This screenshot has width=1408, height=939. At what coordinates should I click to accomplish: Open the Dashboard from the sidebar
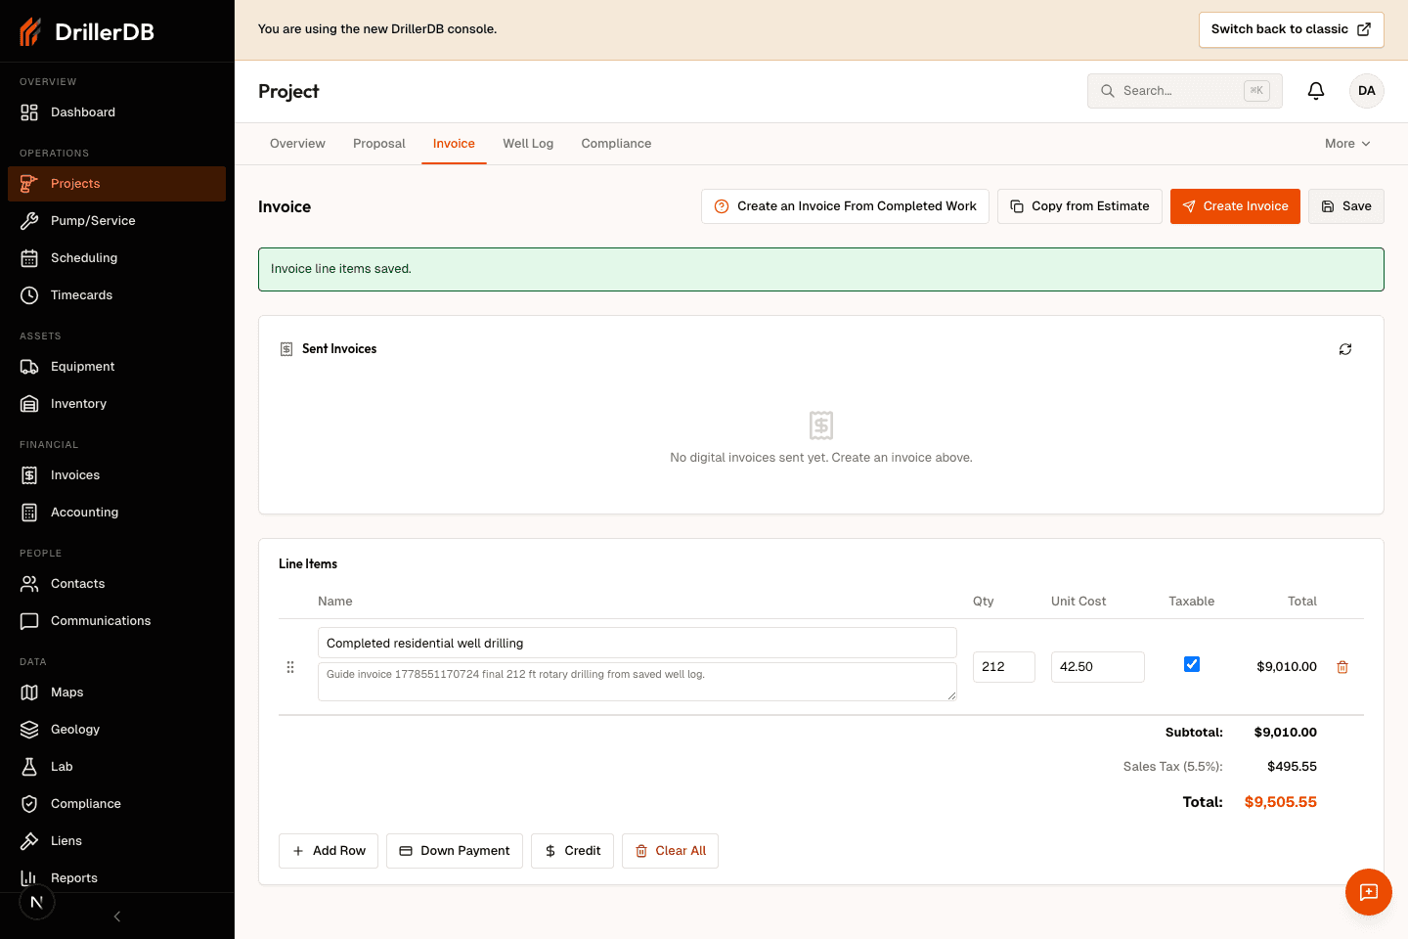(x=116, y=112)
